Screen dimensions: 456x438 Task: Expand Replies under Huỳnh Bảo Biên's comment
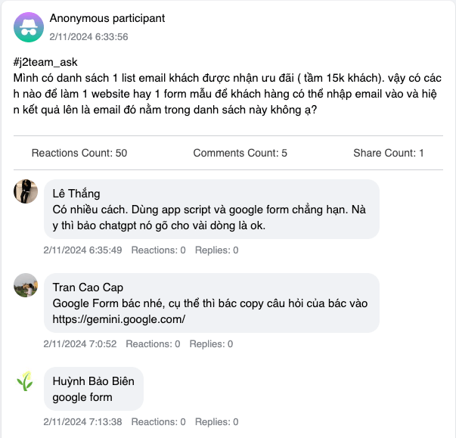[x=216, y=422]
